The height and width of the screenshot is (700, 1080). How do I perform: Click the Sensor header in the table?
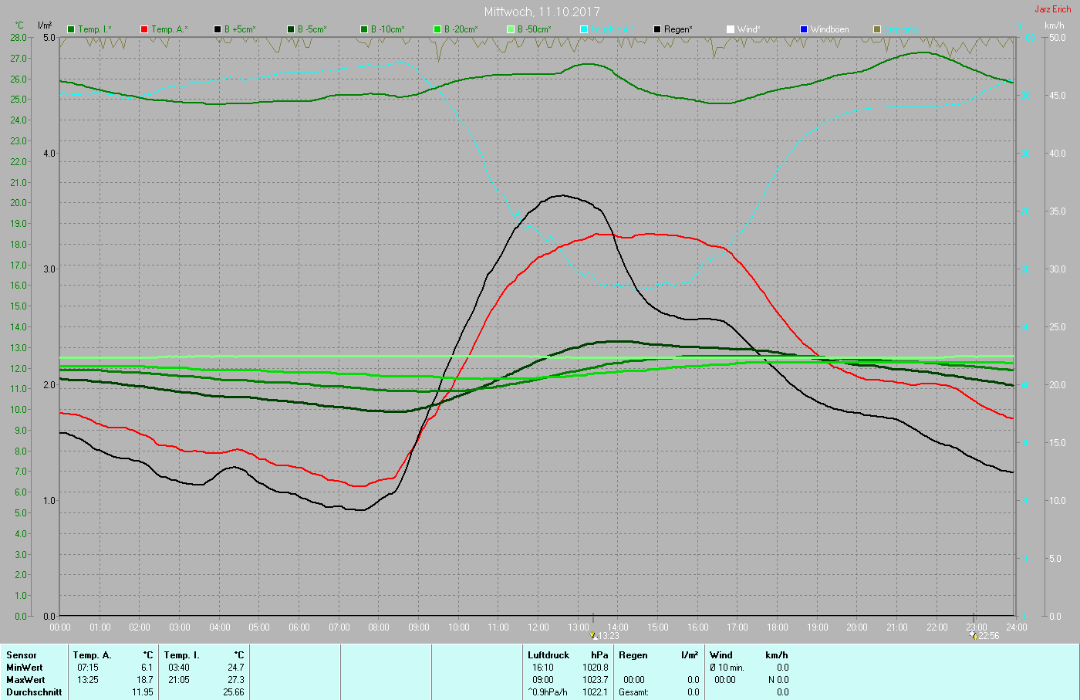coord(22,655)
